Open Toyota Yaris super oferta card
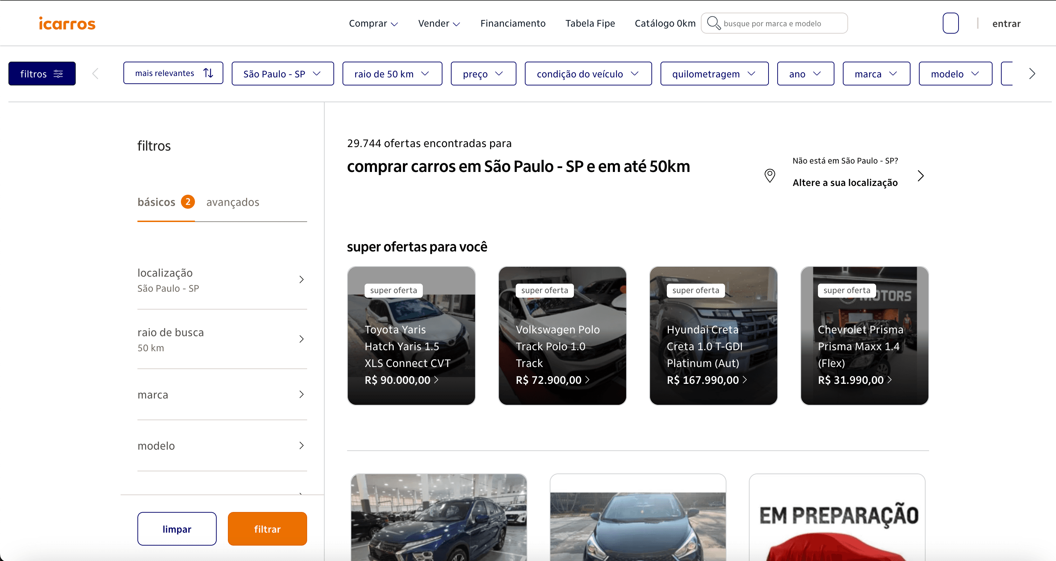The height and width of the screenshot is (561, 1056). pos(411,336)
